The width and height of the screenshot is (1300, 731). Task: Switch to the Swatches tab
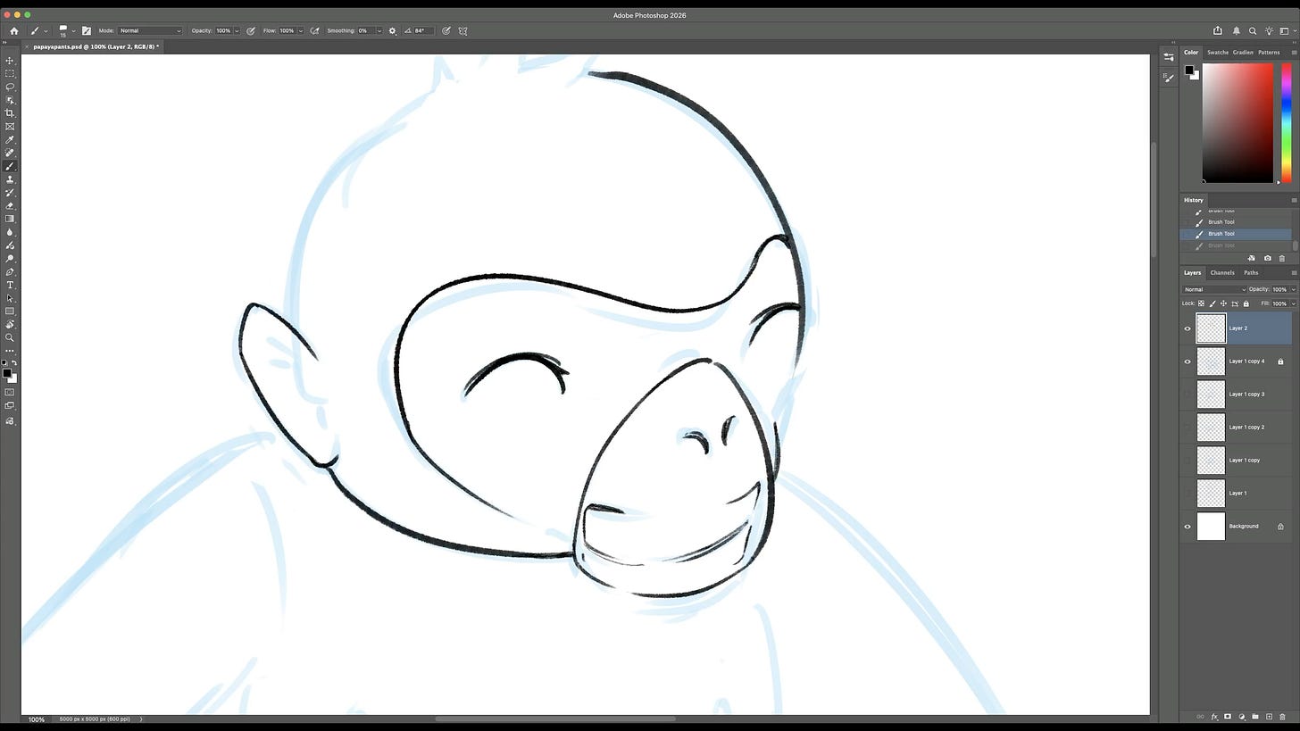coord(1218,52)
